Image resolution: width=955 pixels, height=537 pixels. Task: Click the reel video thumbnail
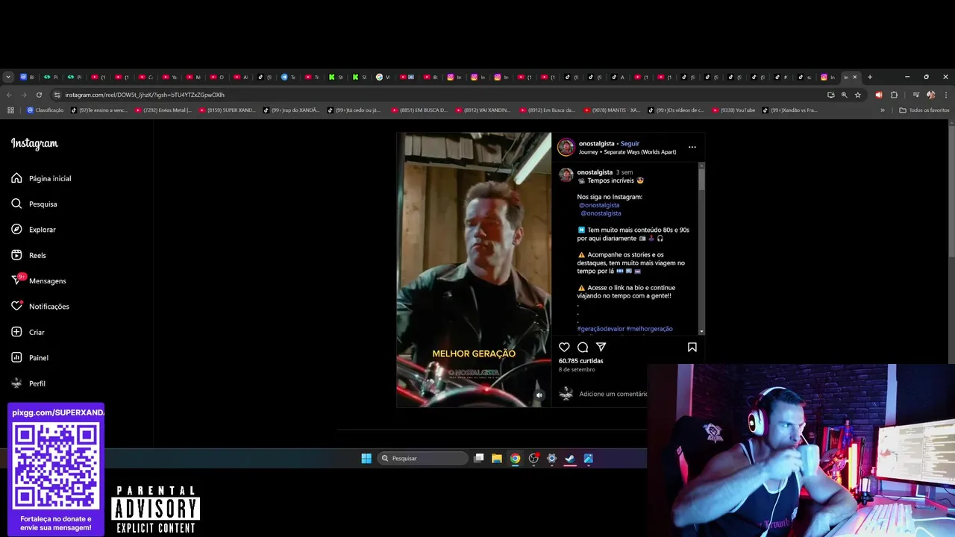pyautogui.click(x=474, y=270)
